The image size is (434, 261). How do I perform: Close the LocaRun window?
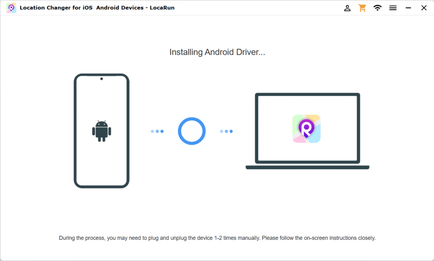pyautogui.click(x=424, y=8)
